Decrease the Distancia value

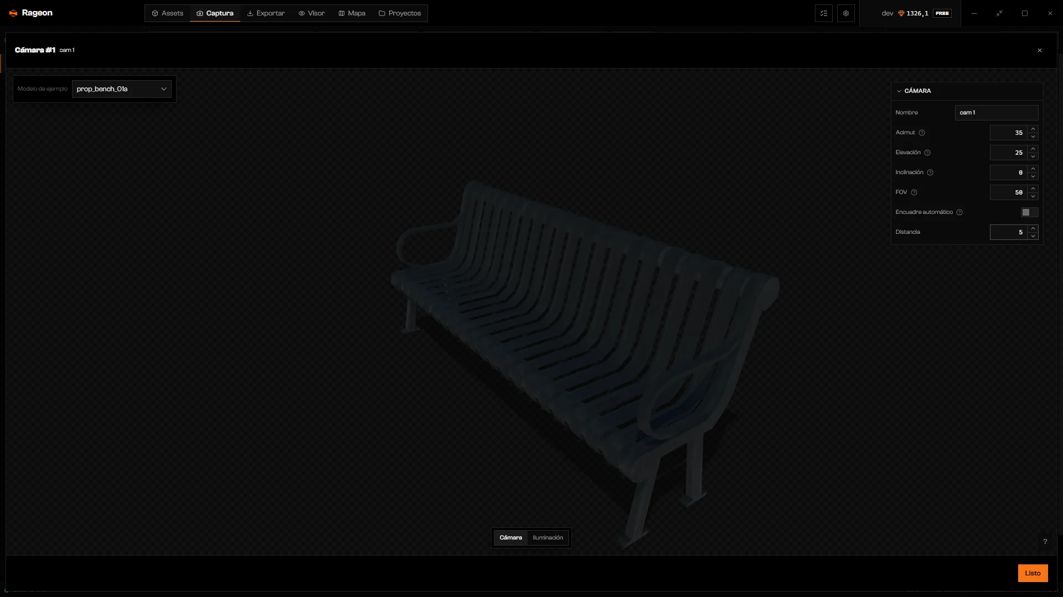point(1033,236)
